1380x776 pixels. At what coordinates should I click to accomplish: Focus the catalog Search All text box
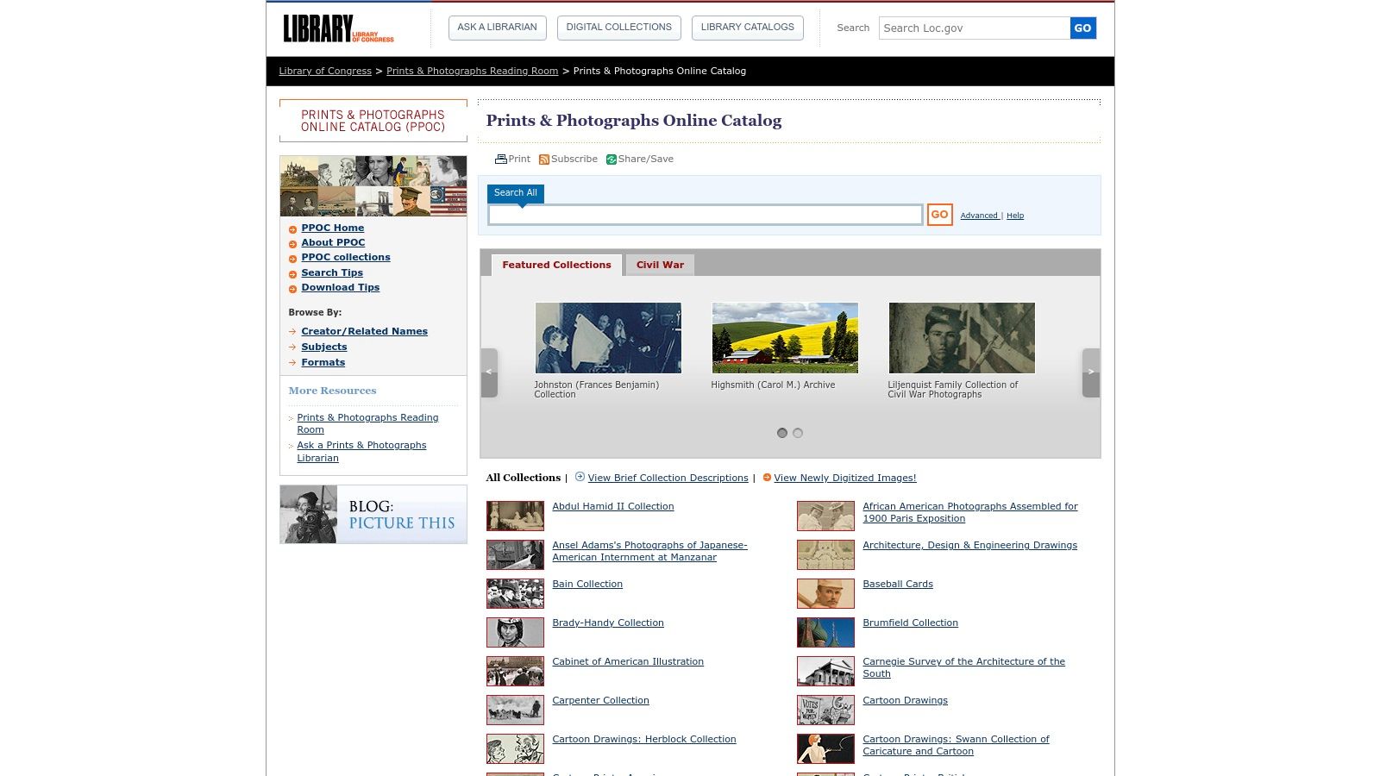coord(706,215)
